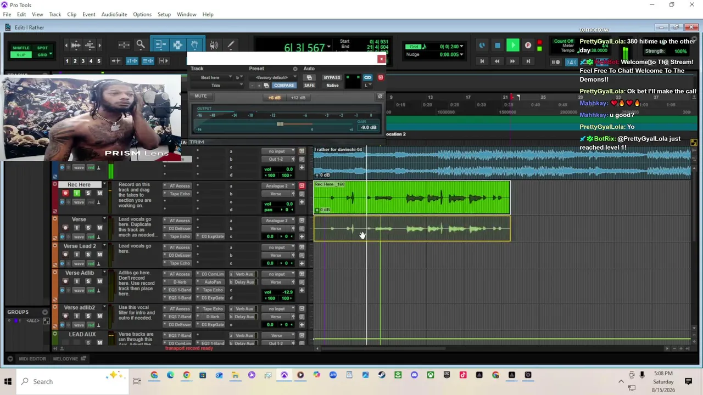The height and width of the screenshot is (395, 703).
Task: Open Windows Start menu
Action: pyautogui.click(x=8, y=381)
